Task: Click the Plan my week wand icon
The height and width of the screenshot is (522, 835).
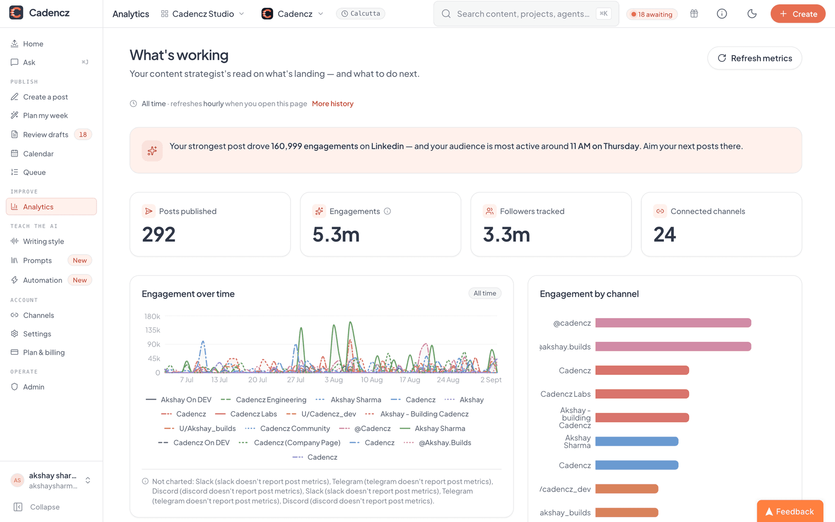Action: pos(14,116)
